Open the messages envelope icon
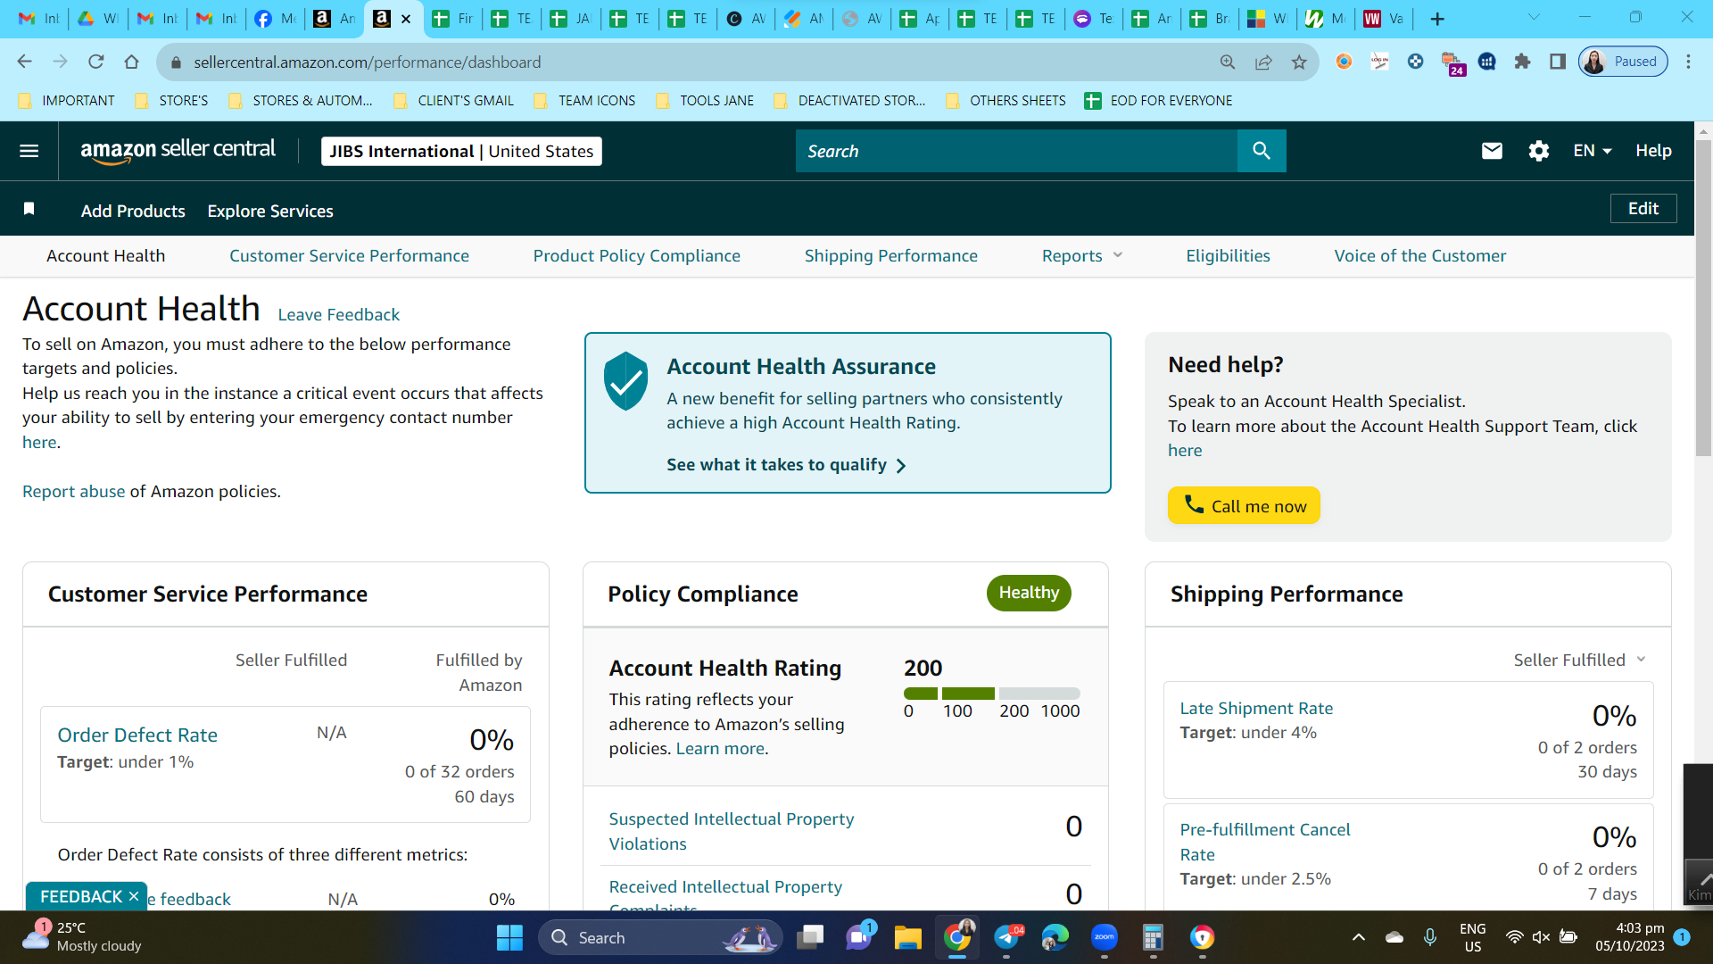This screenshot has height=964, width=1713. point(1492,151)
